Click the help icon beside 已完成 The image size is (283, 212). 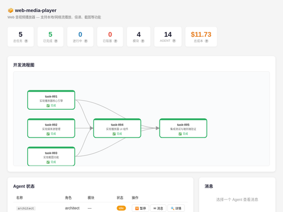pyautogui.click(x=56, y=41)
